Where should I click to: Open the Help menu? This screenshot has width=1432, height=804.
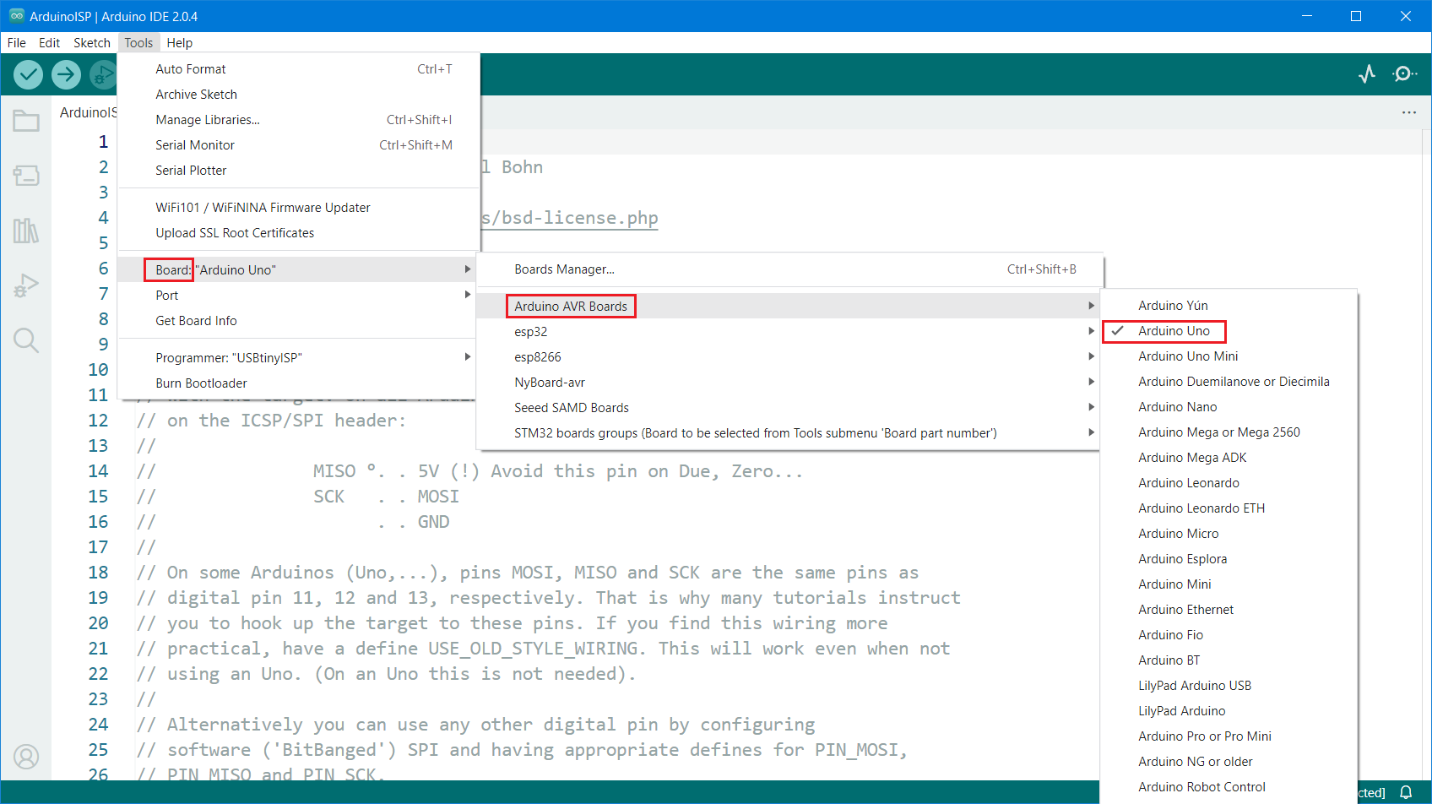coord(179,43)
